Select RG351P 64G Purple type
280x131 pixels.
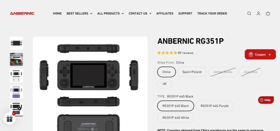[x=214, y=106]
